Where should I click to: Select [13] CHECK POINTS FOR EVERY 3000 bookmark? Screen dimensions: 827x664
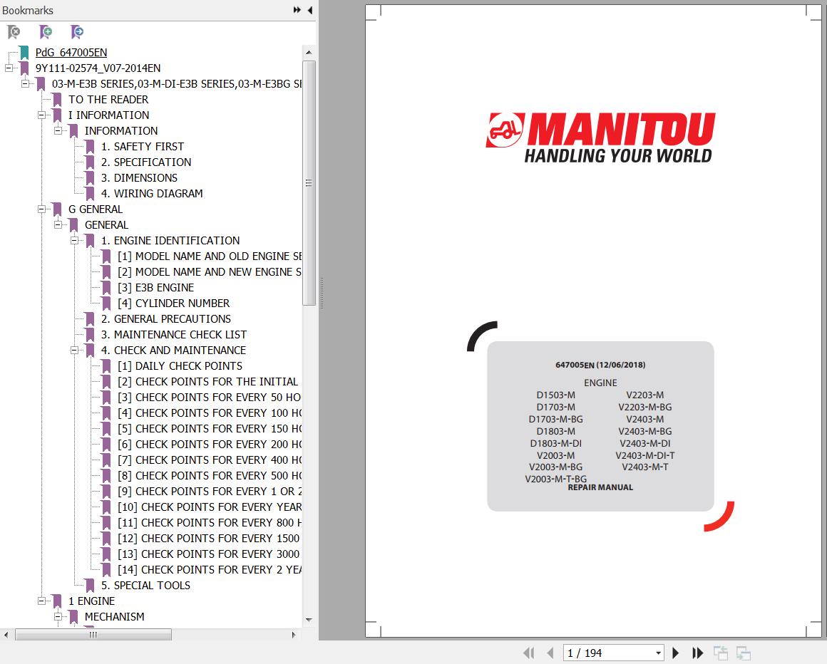[x=210, y=554]
